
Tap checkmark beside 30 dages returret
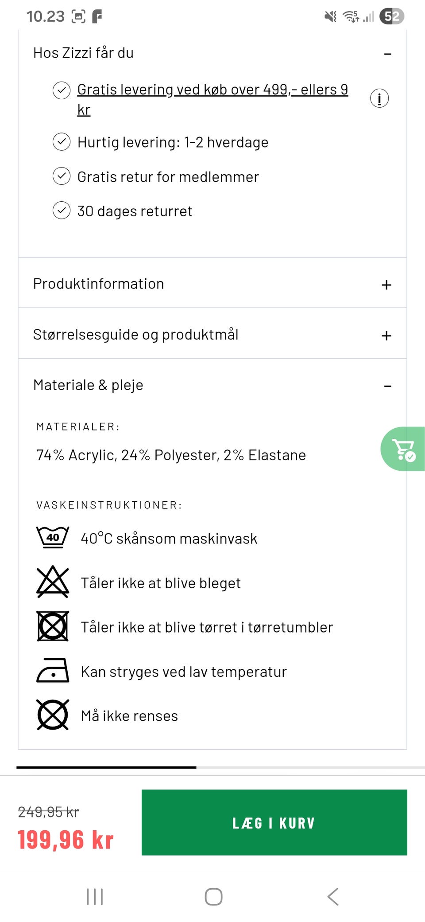click(x=62, y=211)
